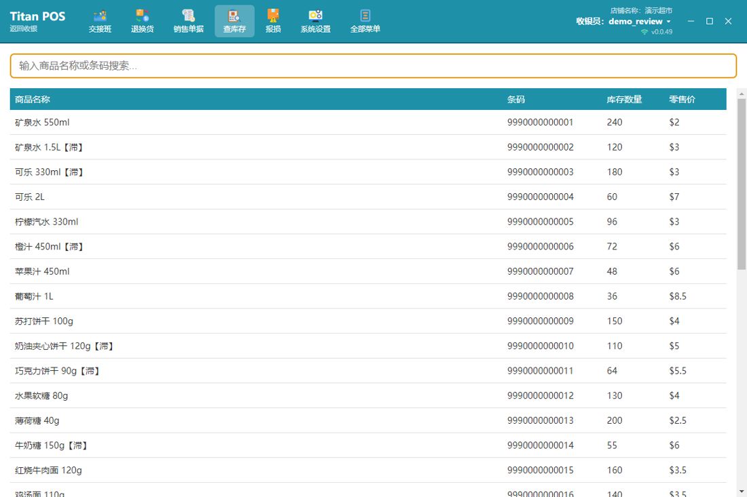Select the 苏打饼干 100g row
The height and width of the screenshot is (497, 747).
368,321
